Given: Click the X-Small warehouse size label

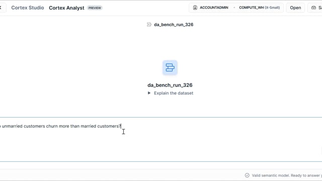Looking at the screenshot, I should tap(272, 8).
